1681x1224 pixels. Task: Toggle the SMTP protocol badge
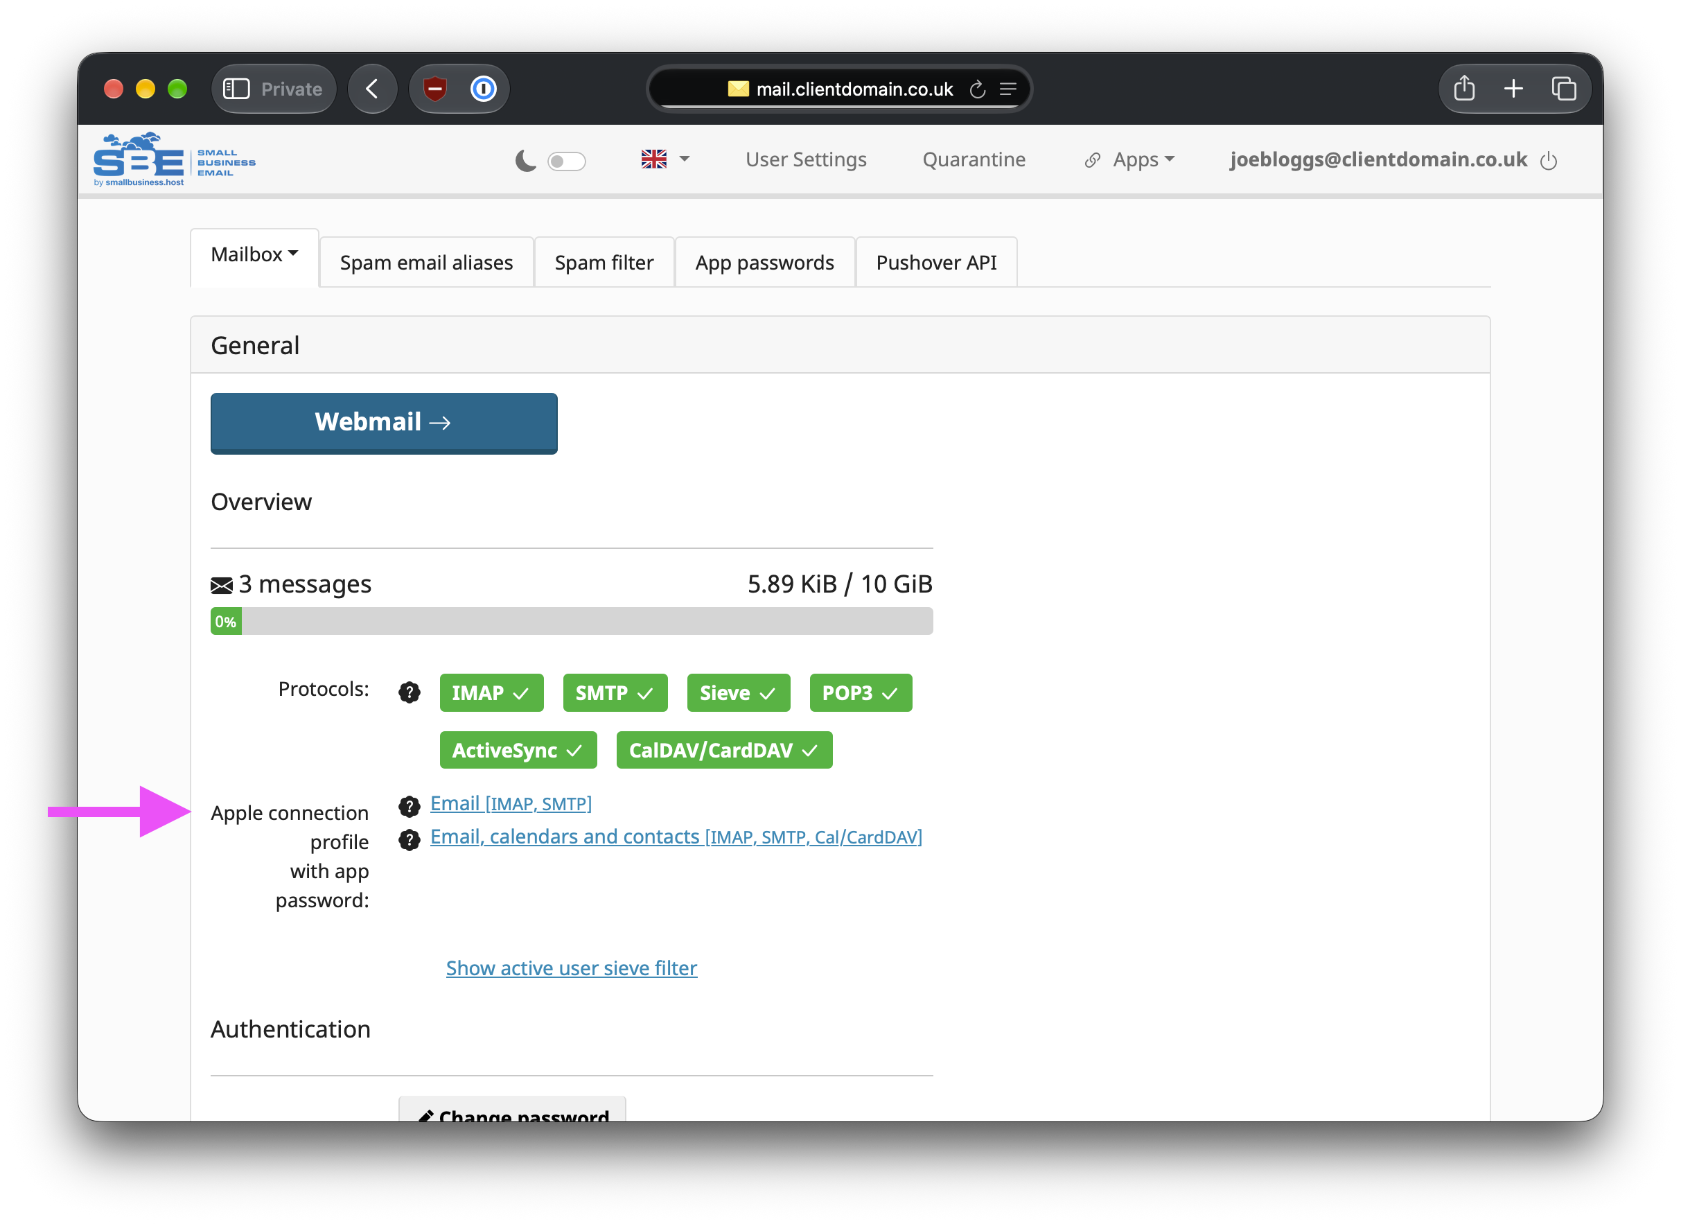click(x=615, y=692)
